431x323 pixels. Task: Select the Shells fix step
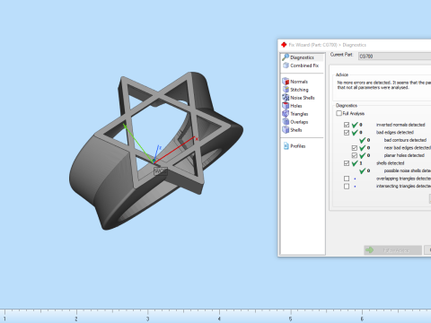tap(292, 130)
